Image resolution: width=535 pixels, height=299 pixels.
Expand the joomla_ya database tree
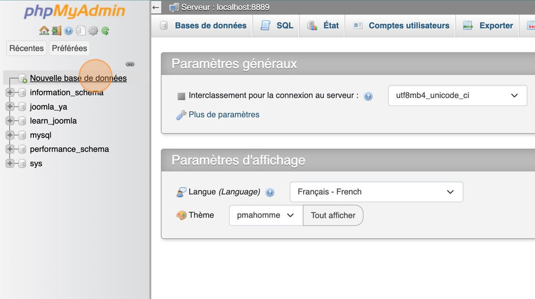[x=10, y=107]
